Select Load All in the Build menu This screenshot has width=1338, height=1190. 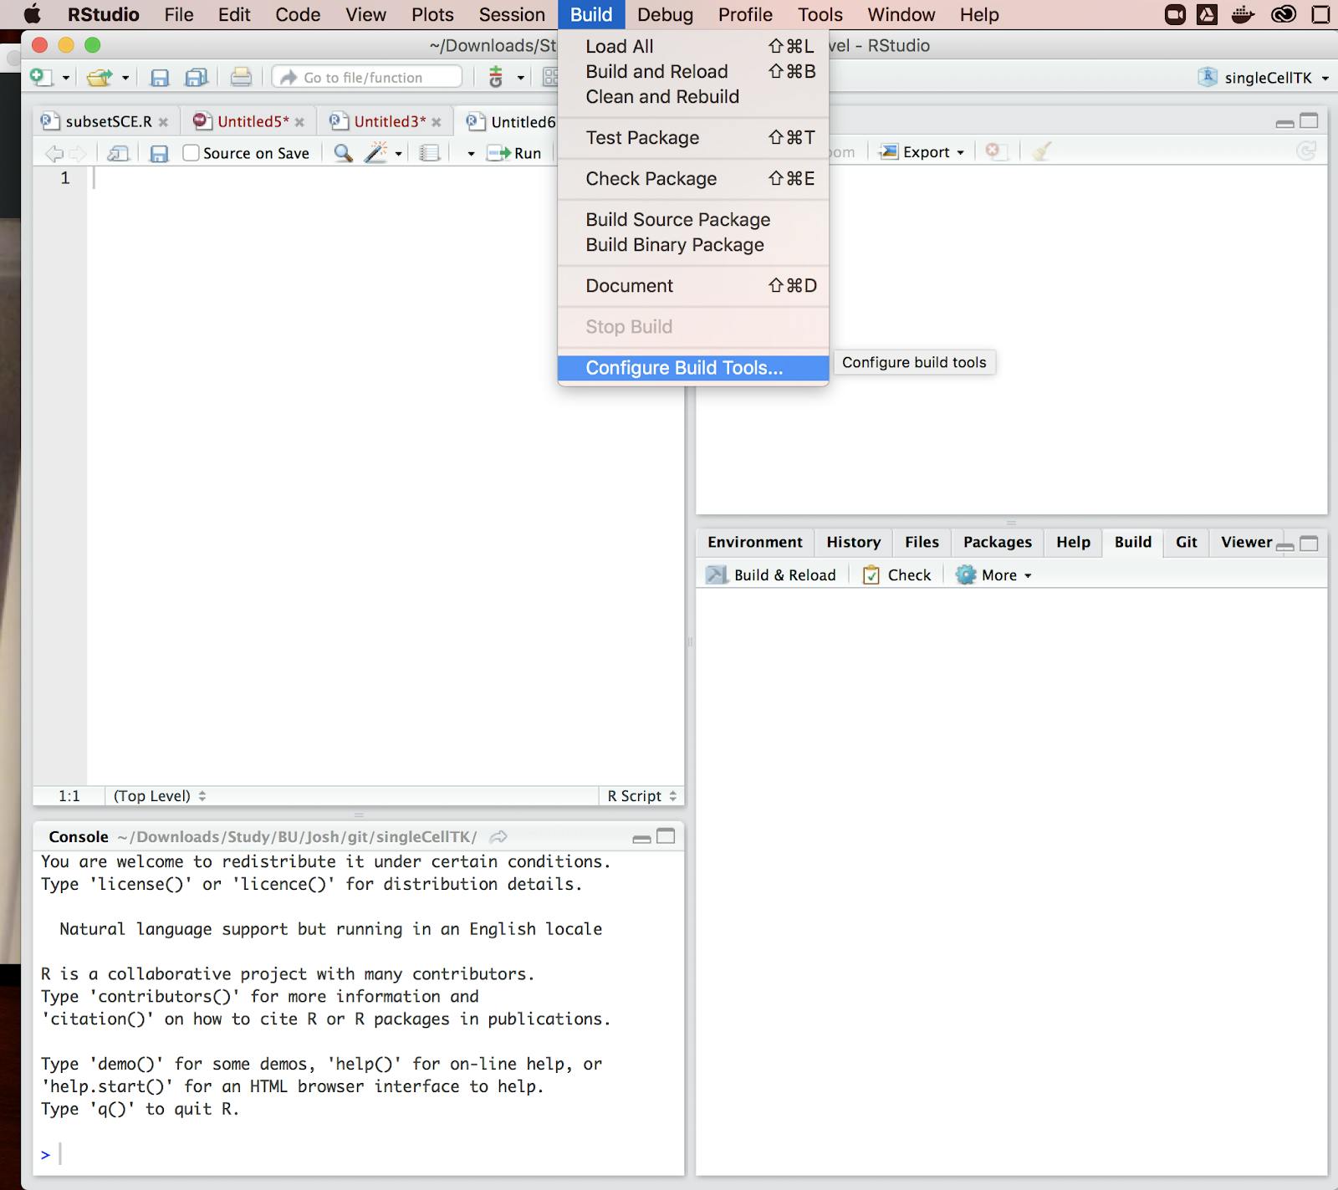(x=693, y=47)
